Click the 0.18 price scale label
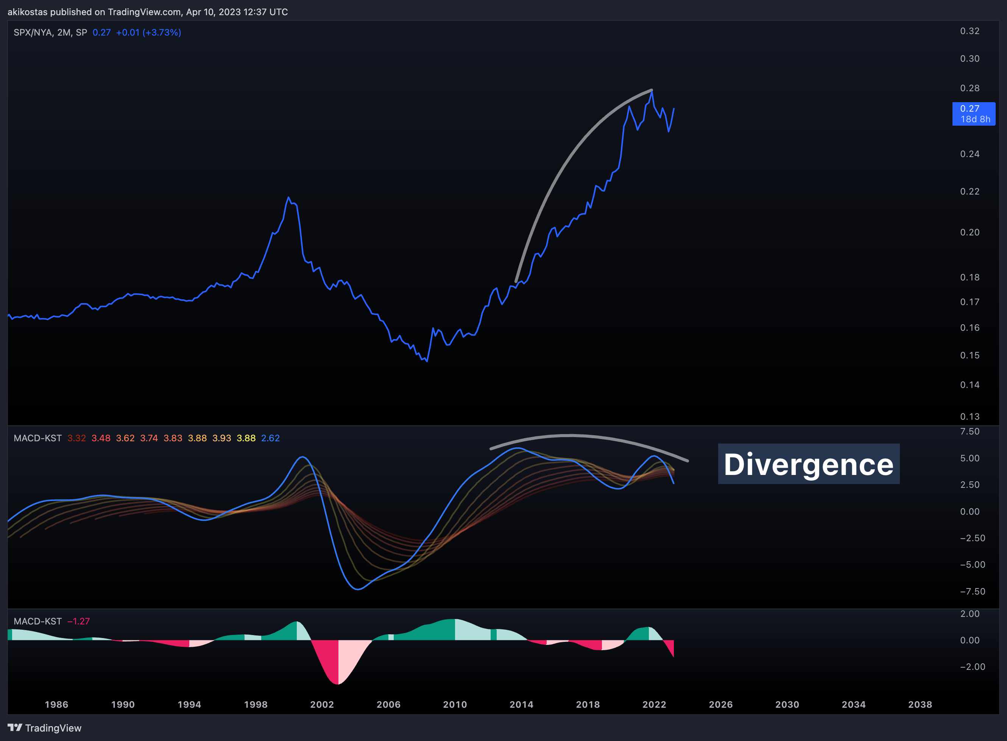The height and width of the screenshot is (741, 1007). [970, 277]
